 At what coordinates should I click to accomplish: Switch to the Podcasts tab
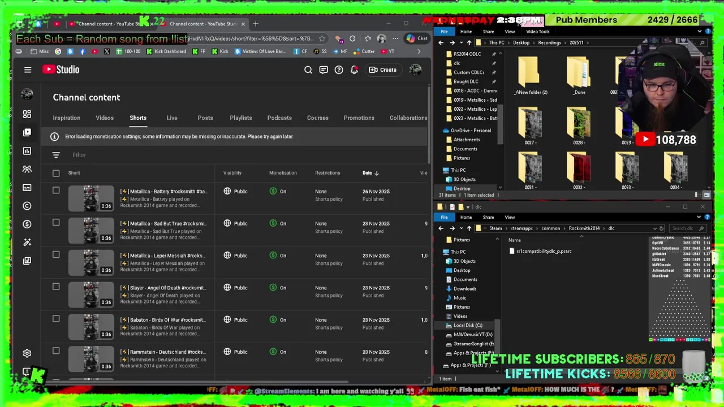(279, 118)
